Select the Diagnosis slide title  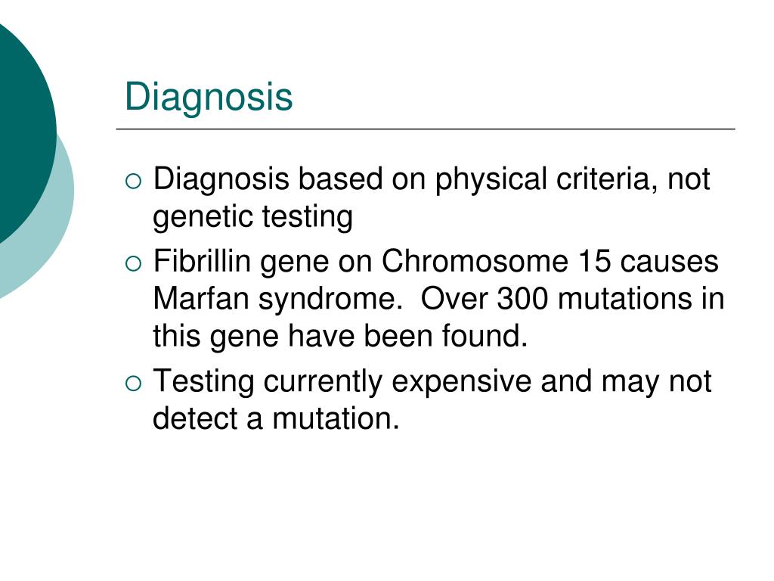click(209, 98)
